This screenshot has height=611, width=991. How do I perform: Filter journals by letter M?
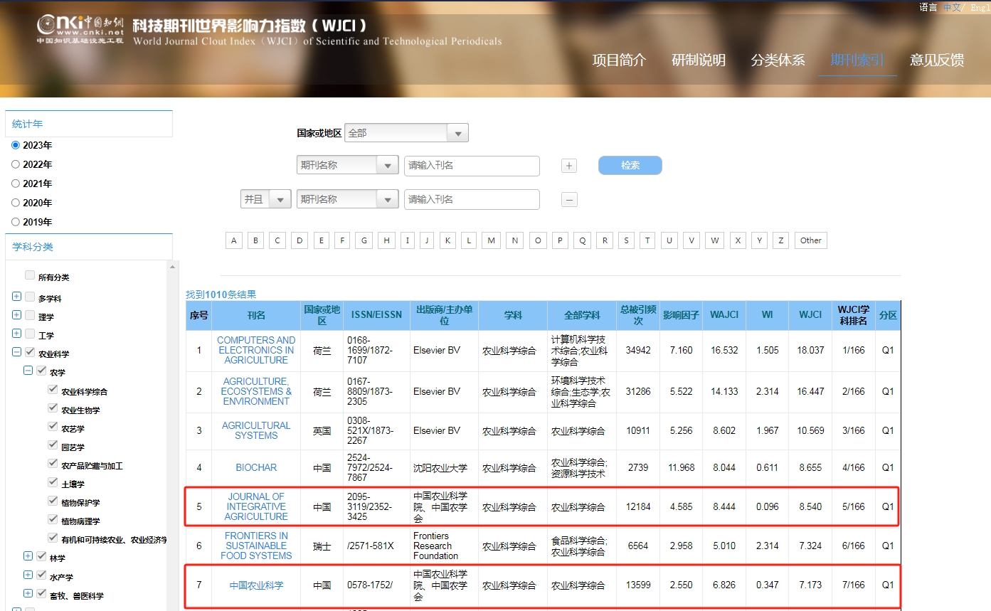pyautogui.click(x=491, y=240)
